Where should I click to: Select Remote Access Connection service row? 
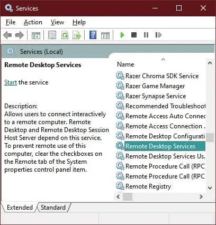click(x=160, y=126)
